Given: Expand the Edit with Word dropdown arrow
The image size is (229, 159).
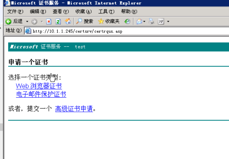Looking at the screenshot, I should (x=168, y=22).
